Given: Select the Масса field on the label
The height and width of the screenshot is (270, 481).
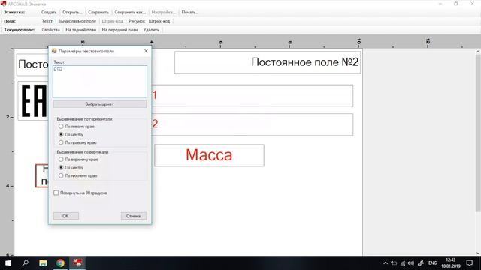Looking at the screenshot, I should click(x=209, y=155).
